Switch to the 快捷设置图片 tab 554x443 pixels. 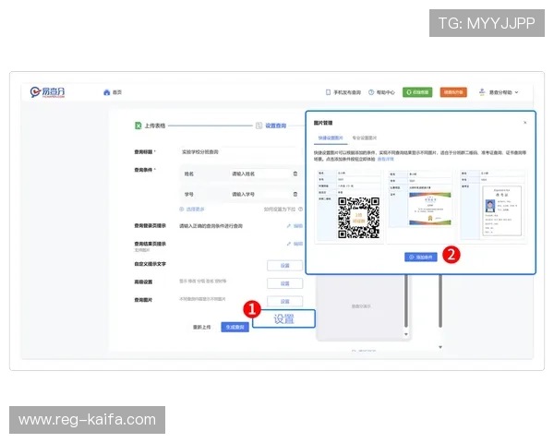(331, 138)
